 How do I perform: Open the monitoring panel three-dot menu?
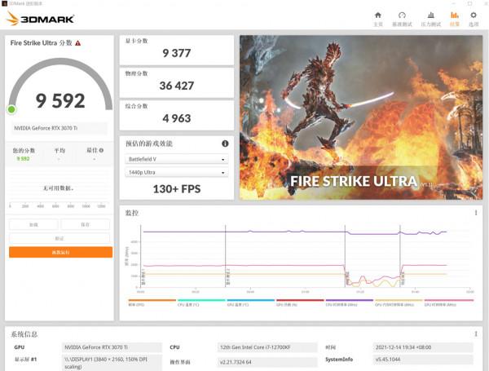[x=476, y=213]
